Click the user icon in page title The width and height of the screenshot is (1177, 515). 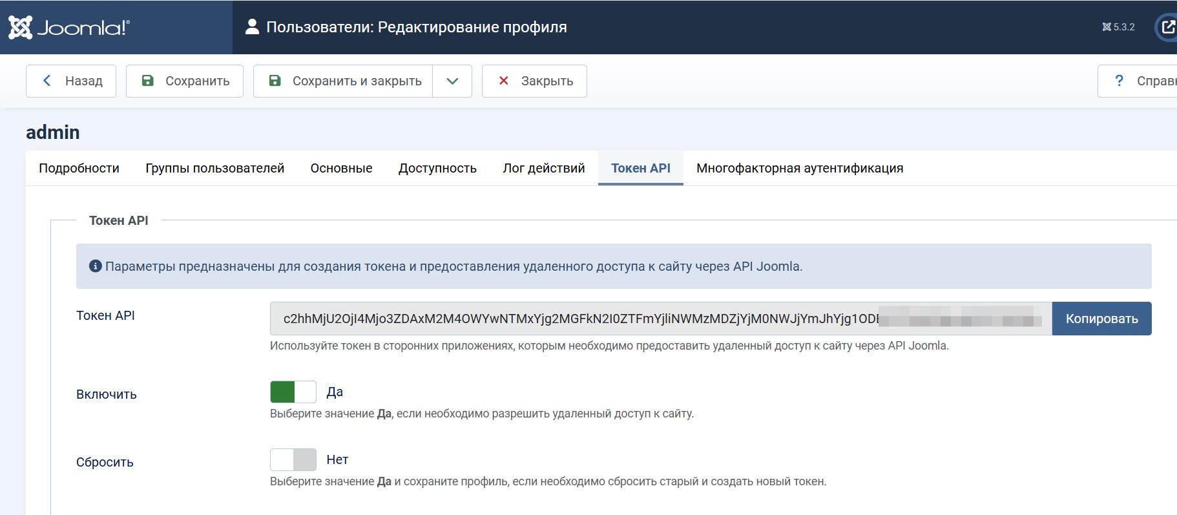point(252,27)
